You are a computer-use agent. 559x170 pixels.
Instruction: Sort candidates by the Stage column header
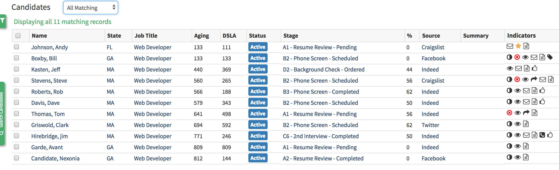291,36
